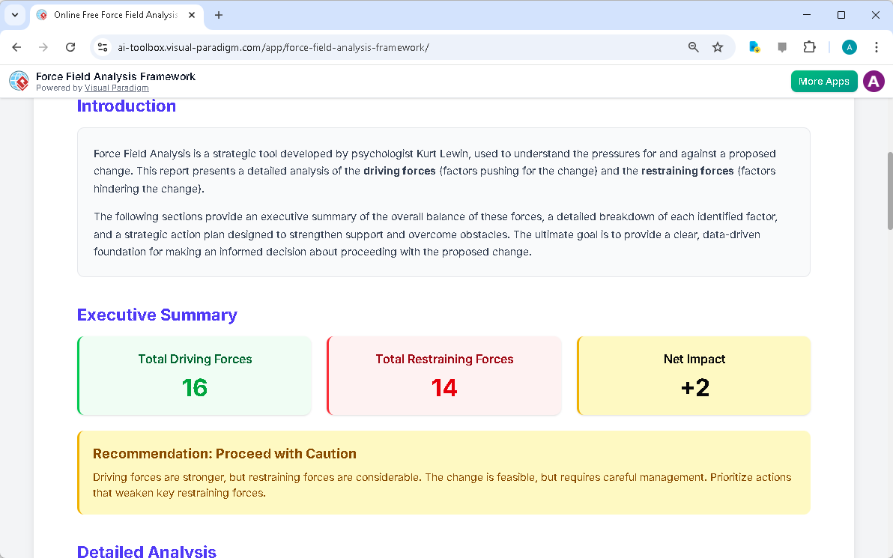Open the three-dot browser menu
Image resolution: width=893 pixels, height=558 pixels.
click(x=877, y=46)
